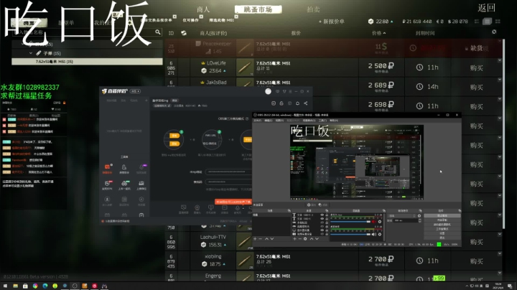Remove the 筛选此物 M61 filter chip
Image resolution: width=517 pixels, height=290 pixels.
tap(236, 17)
